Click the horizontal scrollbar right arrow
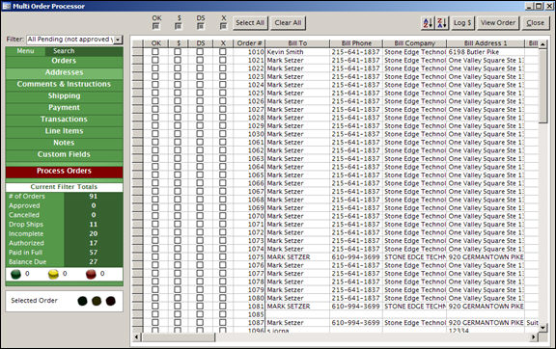Image resolution: width=556 pixels, height=349 pixels. click(534, 337)
